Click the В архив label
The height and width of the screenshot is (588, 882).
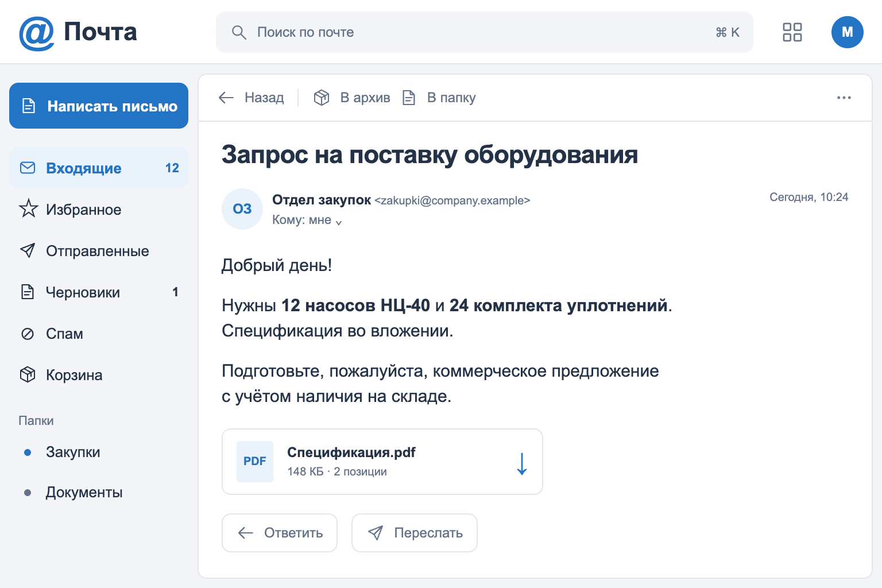365,98
